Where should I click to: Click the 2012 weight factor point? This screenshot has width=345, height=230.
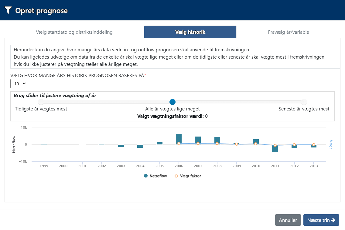click(294, 145)
